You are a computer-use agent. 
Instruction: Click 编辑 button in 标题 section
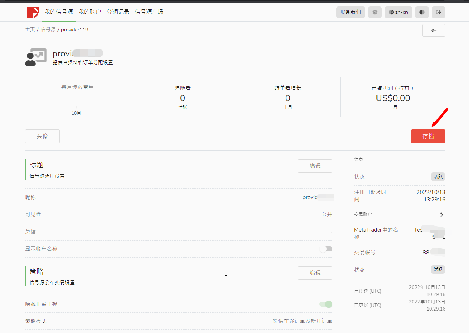coord(315,166)
